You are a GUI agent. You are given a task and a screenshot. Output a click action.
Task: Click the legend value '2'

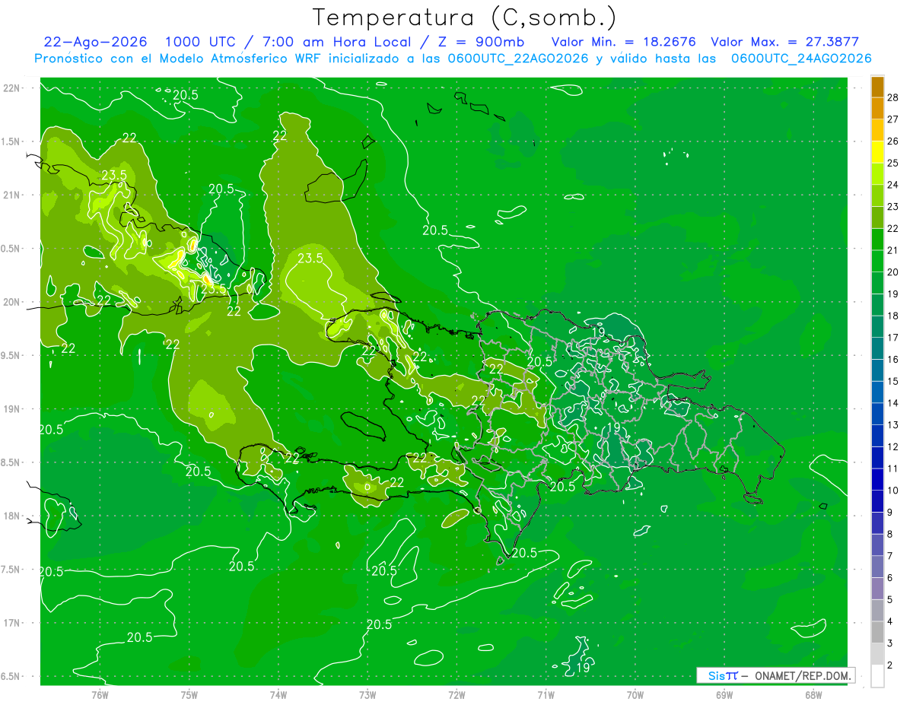pos(891,665)
